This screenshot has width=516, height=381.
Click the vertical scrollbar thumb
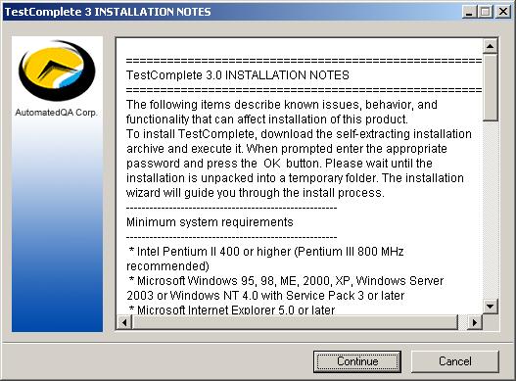tap(490, 87)
